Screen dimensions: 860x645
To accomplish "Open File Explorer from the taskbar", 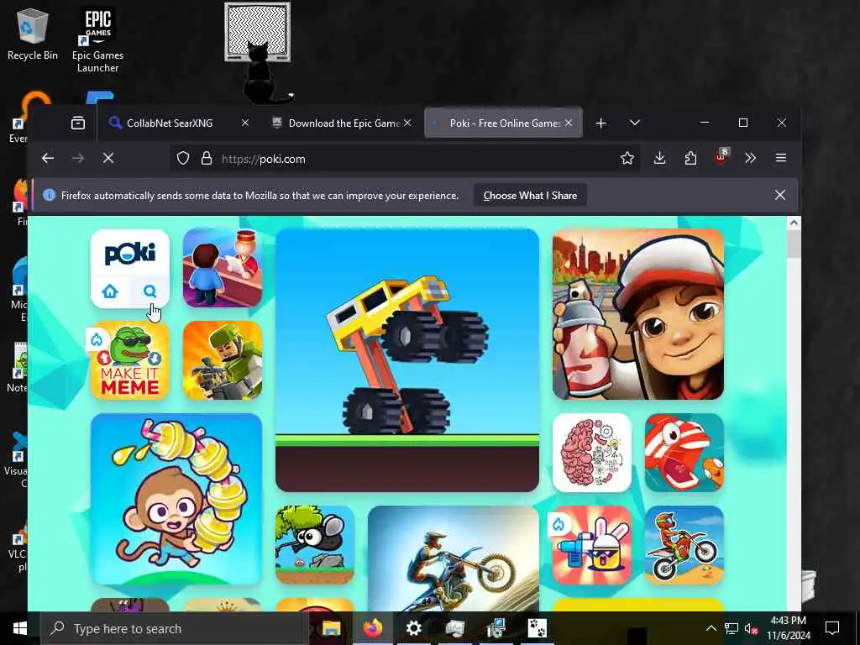I will tap(331, 628).
